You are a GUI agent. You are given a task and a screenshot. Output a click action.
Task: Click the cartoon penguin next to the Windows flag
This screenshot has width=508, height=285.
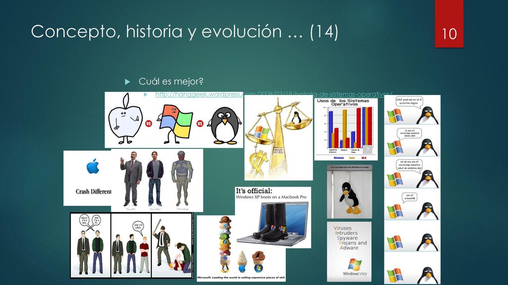pyautogui.click(x=225, y=126)
